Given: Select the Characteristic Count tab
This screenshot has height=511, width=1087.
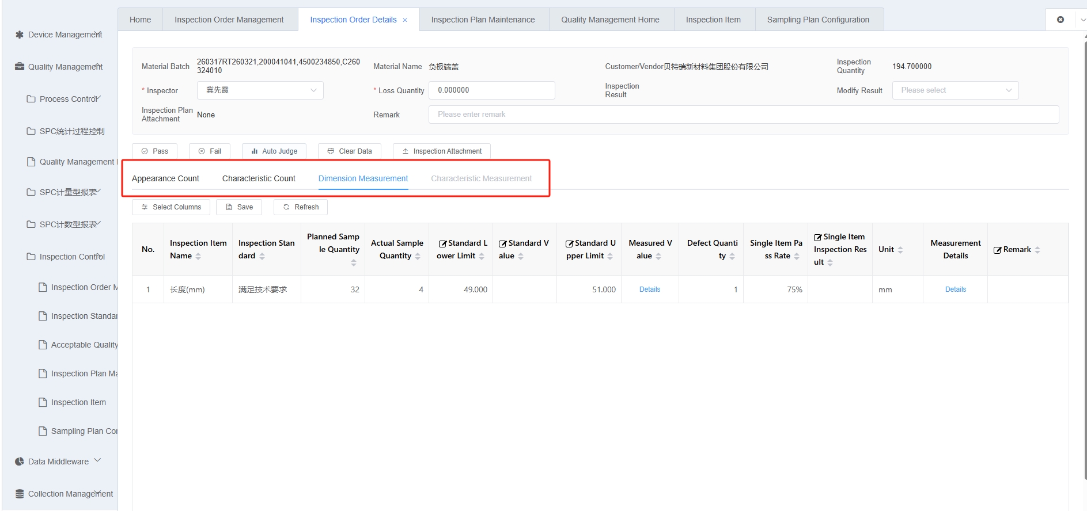Looking at the screenshot, I should coord(259,178).
